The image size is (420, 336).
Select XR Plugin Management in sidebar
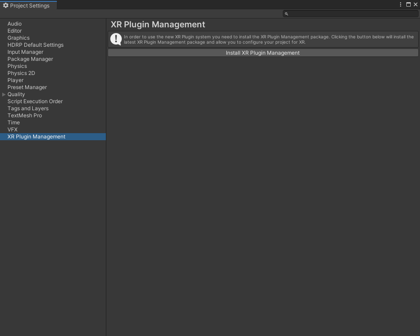pyautogui.click(x=53, y=137)
